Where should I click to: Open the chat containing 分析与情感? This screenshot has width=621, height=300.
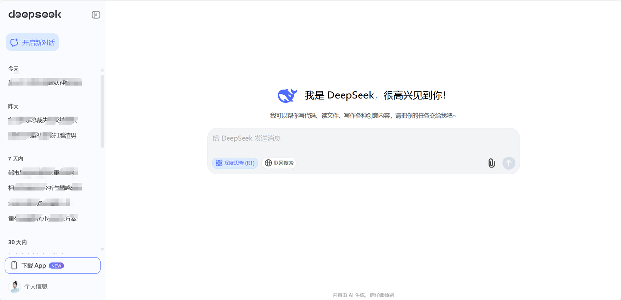pos(45,188)
